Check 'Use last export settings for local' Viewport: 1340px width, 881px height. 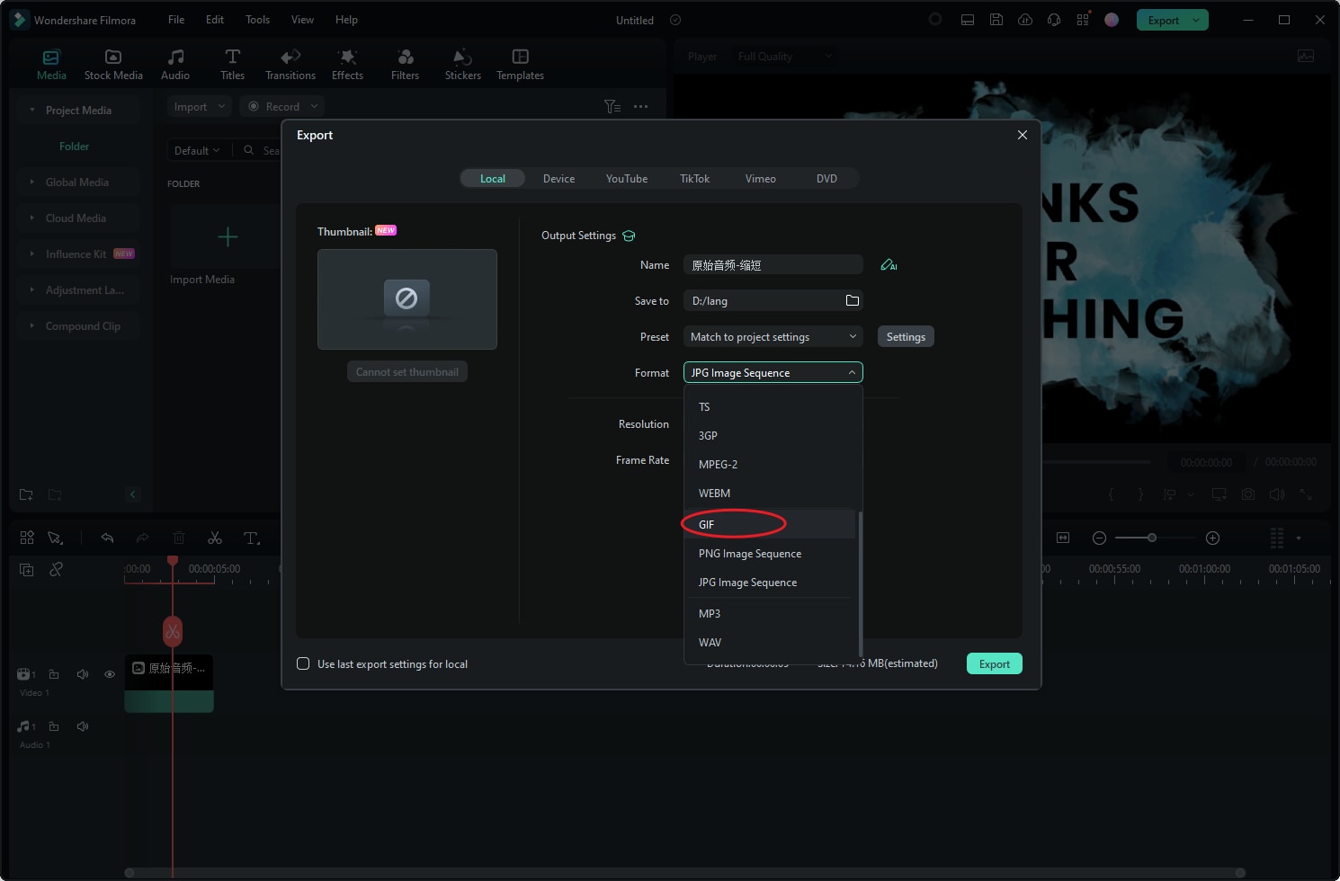click(303, 663)
